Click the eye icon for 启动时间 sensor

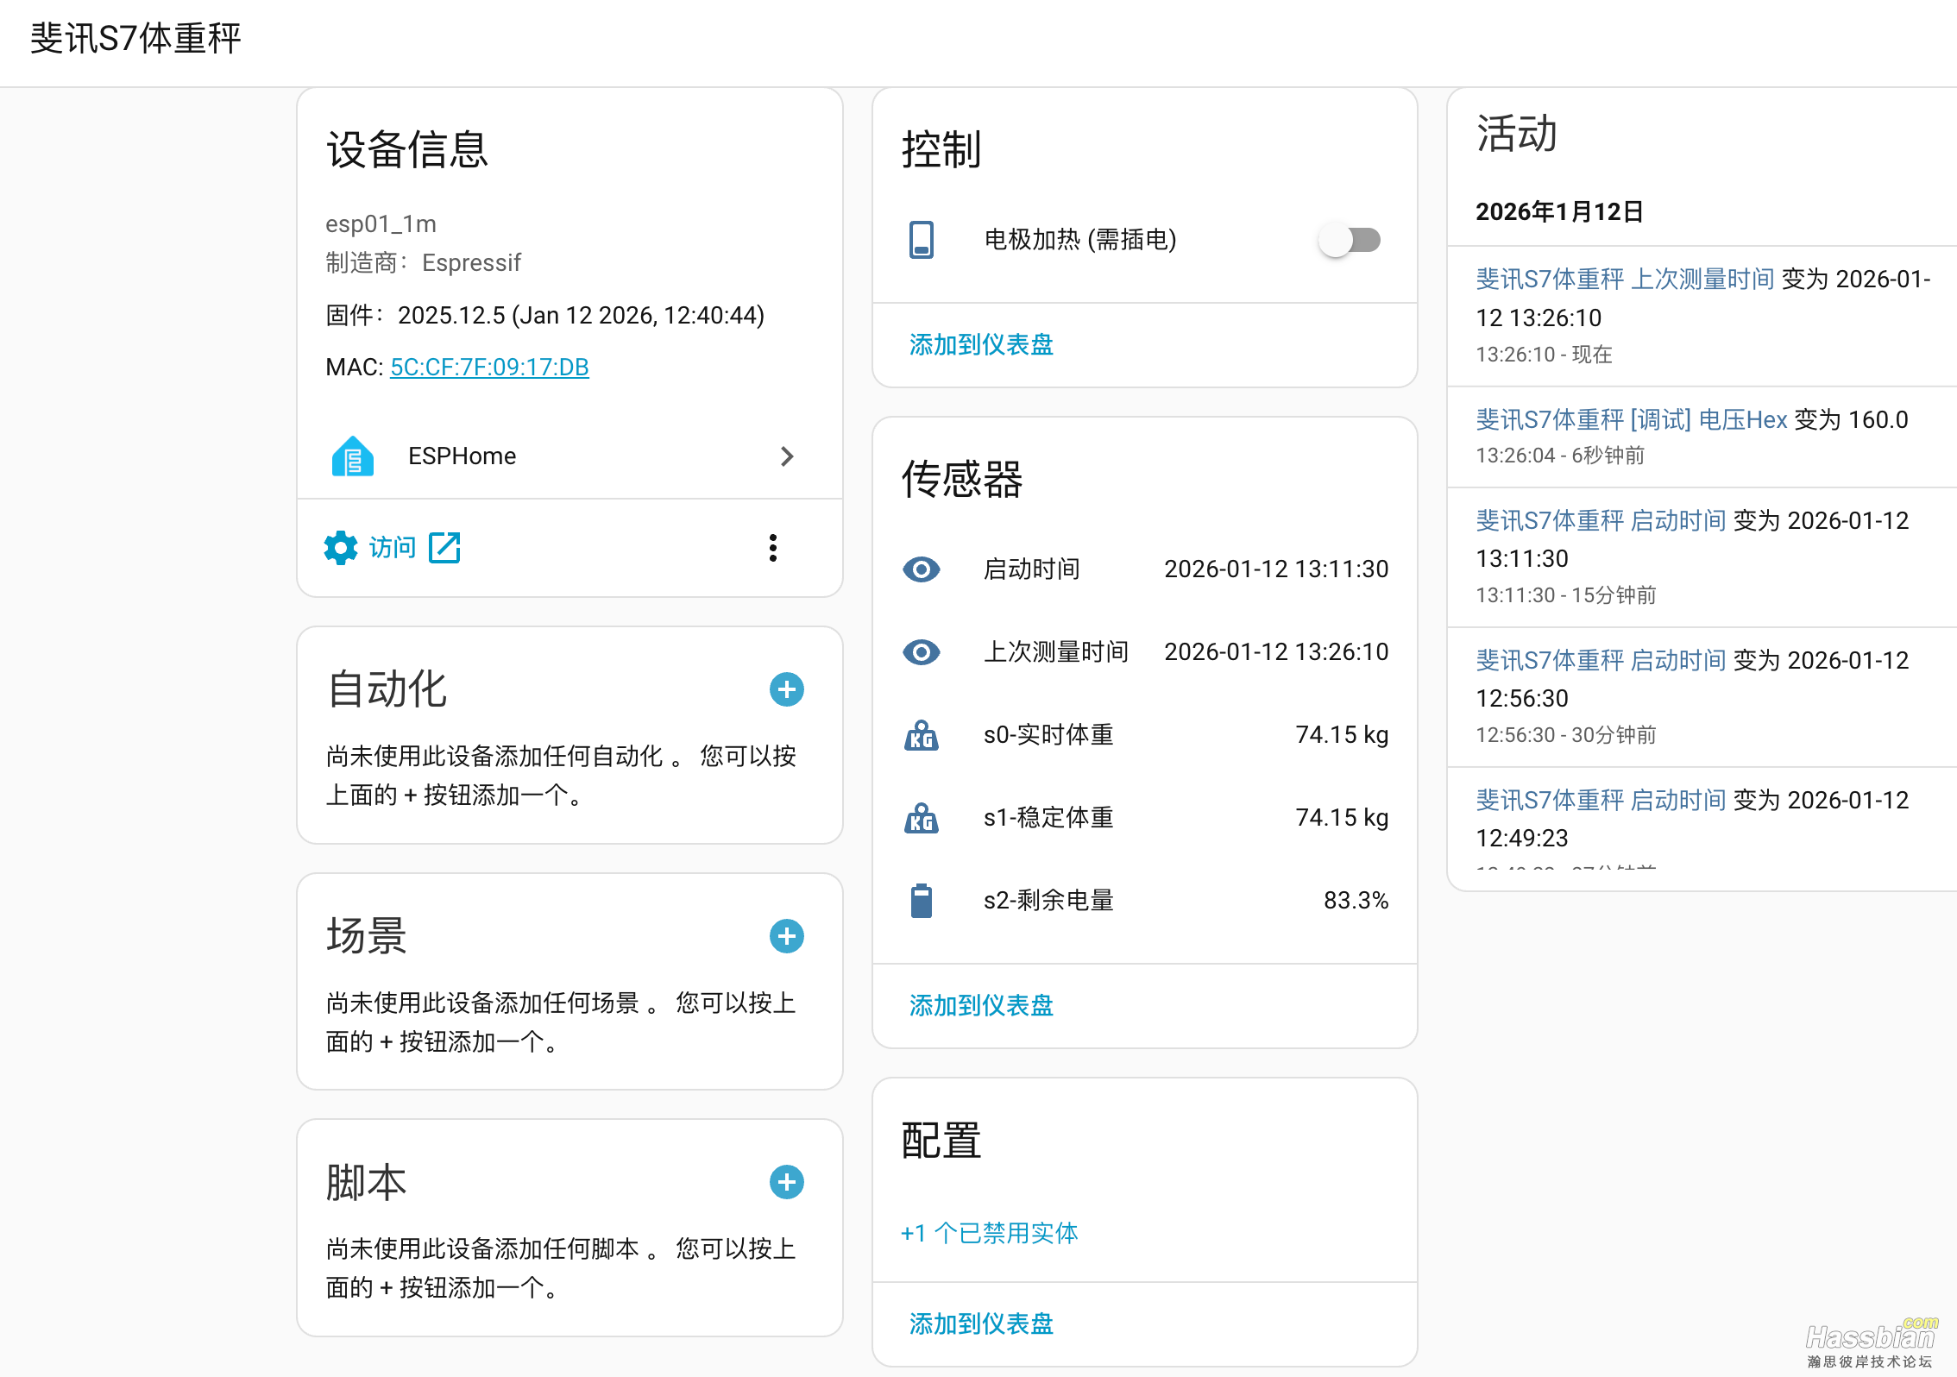pos(922,569)
